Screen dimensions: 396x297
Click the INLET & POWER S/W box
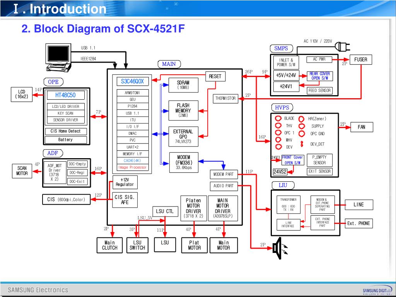(286, 62)
